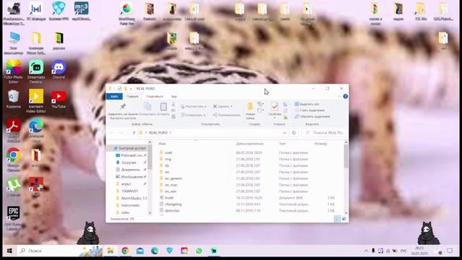Switch to details view using status bar toggle
The image size is (462, 260).
(x=337, y=219)
